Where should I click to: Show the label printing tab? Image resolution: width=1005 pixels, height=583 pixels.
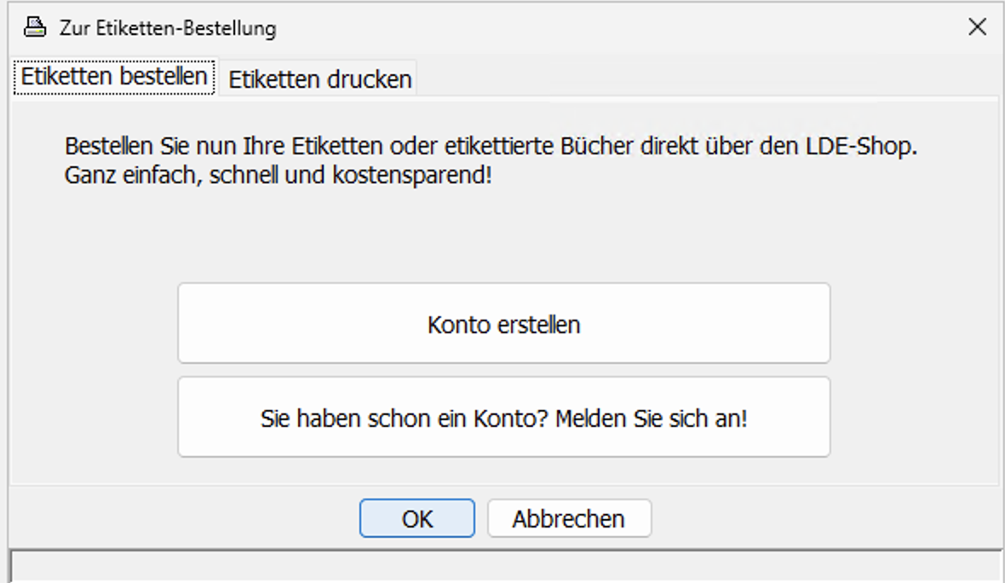pos(319,79)
